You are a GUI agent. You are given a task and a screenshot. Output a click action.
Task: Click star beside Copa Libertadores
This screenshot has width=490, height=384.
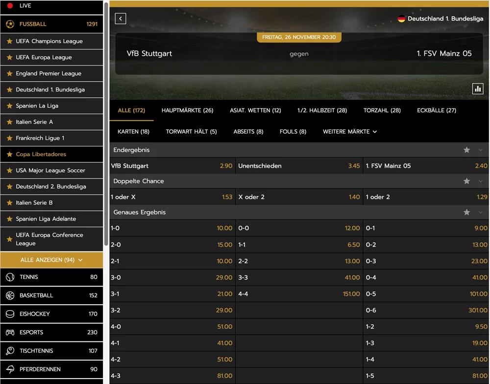10,154
